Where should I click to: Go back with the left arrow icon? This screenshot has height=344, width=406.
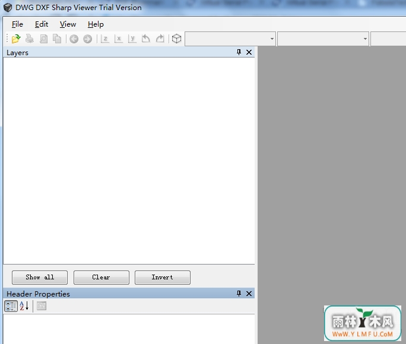click(74, 39)
